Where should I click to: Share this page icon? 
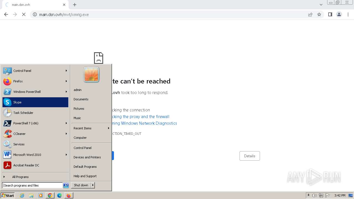310,14
